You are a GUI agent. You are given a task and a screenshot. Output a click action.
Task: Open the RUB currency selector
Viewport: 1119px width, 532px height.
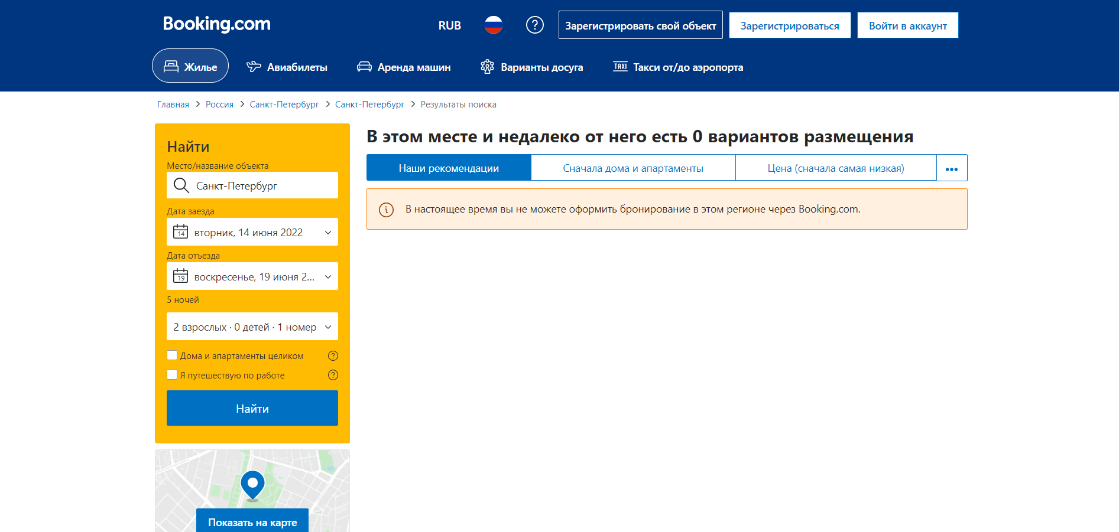[450, 25]
